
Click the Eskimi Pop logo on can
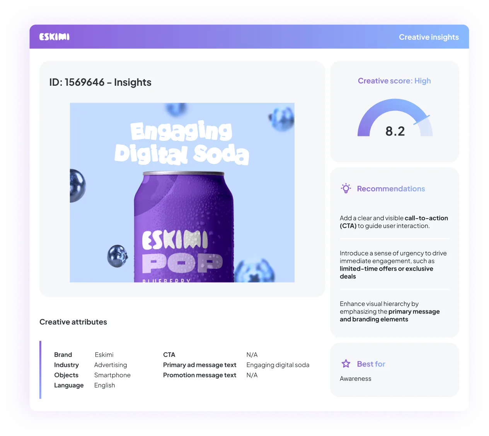pos(182,252)
